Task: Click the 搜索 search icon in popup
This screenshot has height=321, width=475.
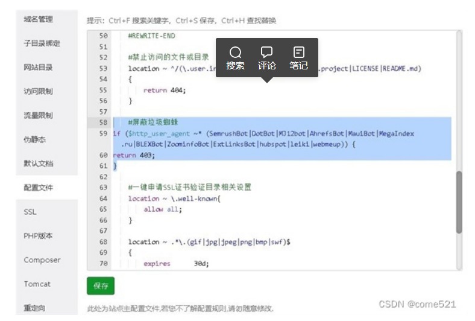Action: coord(235,52)
